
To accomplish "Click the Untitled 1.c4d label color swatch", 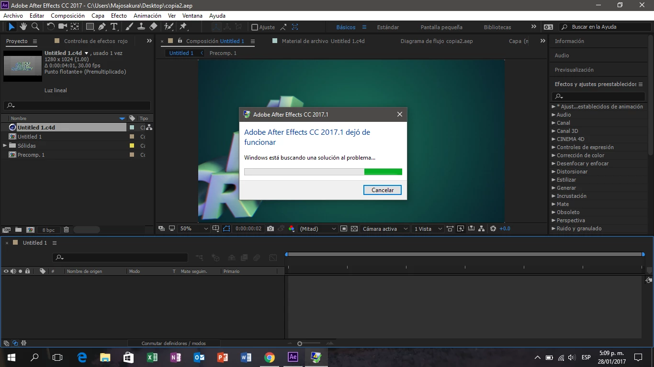I will 132,128.
